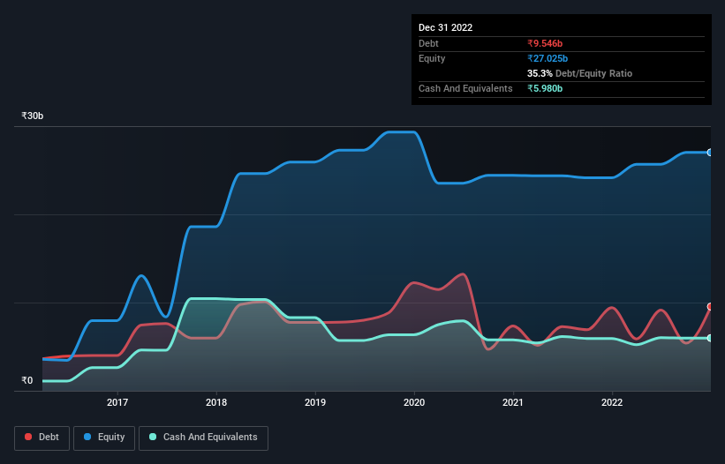The image size is (725, 464).
Task: Click the 2022 x-axis label
Action: point(612,402)
